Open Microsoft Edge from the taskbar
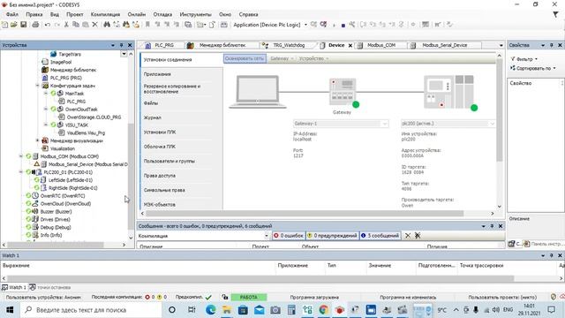The width and height of the screenshot is (565, 318). tap(210, 310)
